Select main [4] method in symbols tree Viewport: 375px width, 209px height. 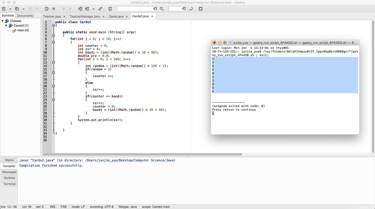[x=23, y=30]
